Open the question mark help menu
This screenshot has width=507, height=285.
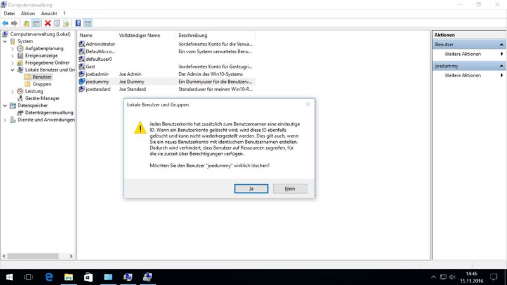coord(65,13)
